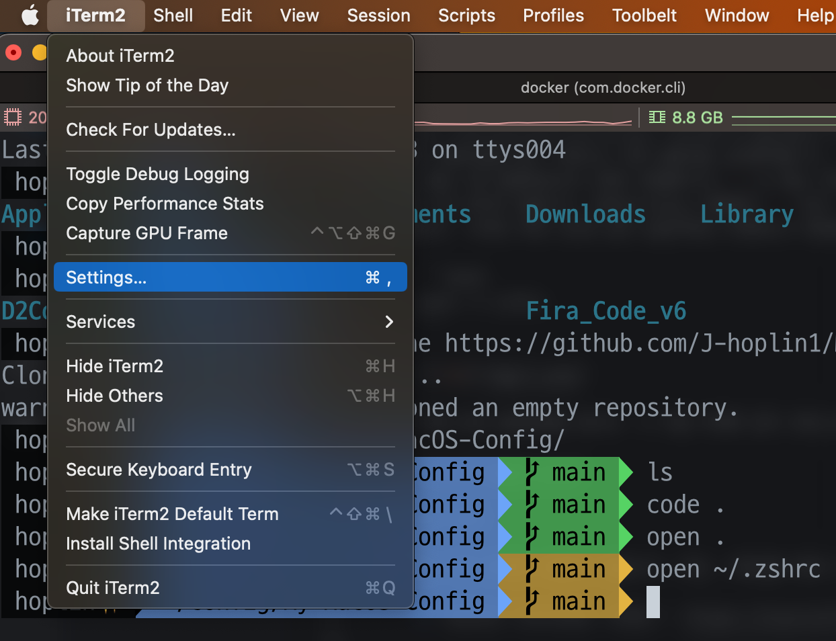Click the docker (com.docker.cli) tab title
This screenshot has height=641, width=836.
(603, 88)
